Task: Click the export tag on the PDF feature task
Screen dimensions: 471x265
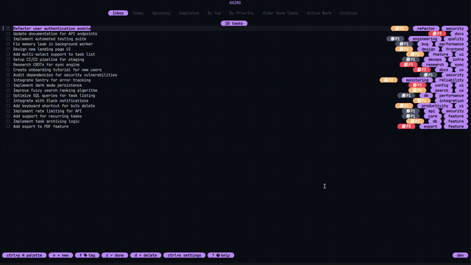Action: [431, 127]
